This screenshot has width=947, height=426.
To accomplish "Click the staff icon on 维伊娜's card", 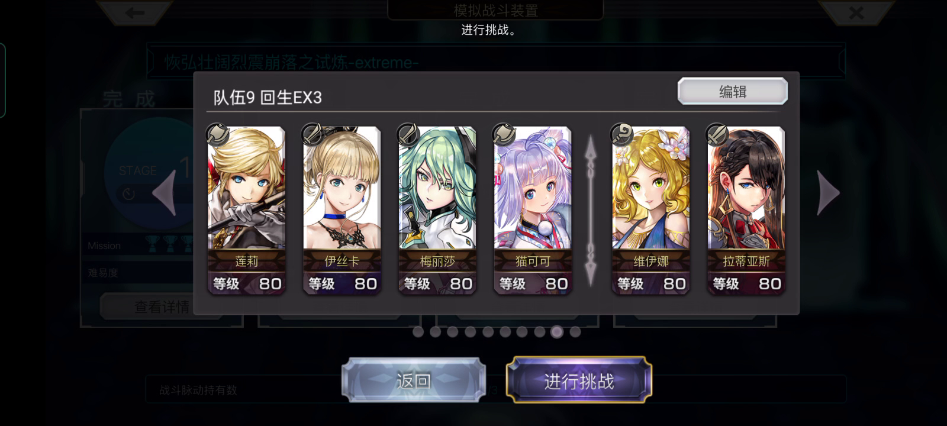I will point(622,134).
